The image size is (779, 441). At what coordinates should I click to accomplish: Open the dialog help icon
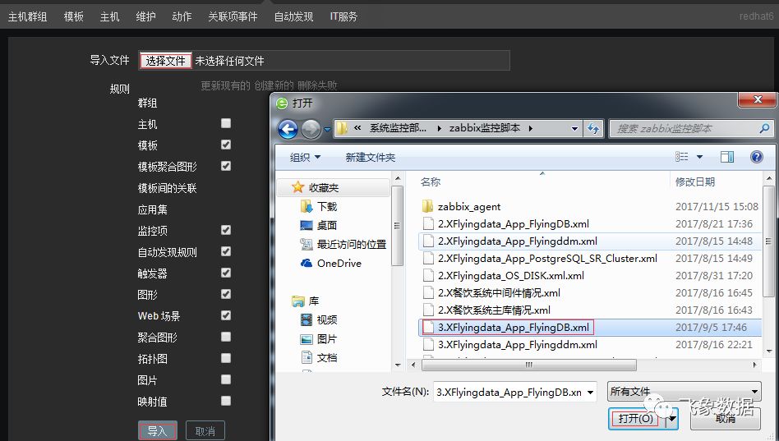[x=756, y=157]
